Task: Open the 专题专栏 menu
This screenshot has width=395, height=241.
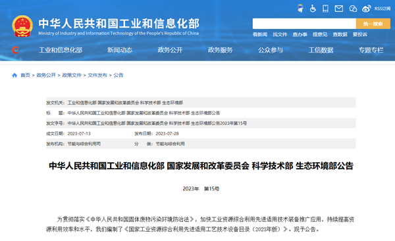Action: pos(371,50)
